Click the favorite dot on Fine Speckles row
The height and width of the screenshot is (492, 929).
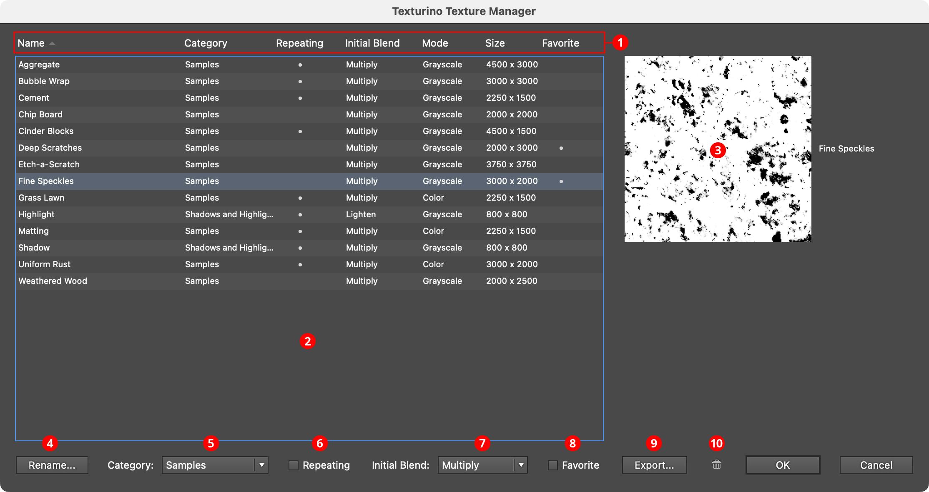[562, 181]
